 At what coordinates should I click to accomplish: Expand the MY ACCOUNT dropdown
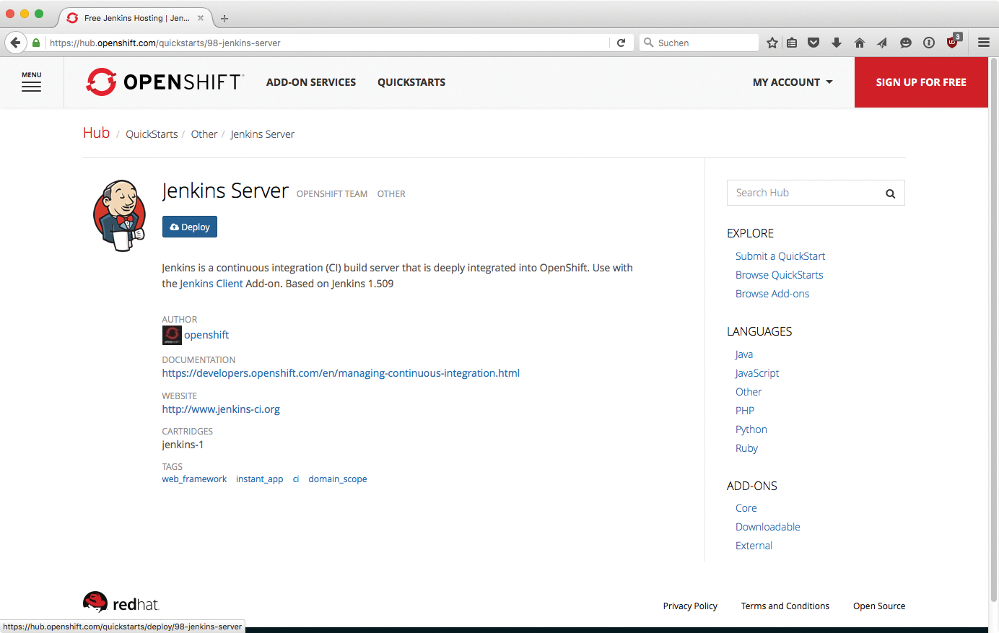(x=793, y=82)
